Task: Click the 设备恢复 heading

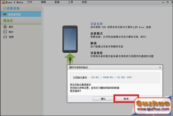Action: (x=97, y=53)
